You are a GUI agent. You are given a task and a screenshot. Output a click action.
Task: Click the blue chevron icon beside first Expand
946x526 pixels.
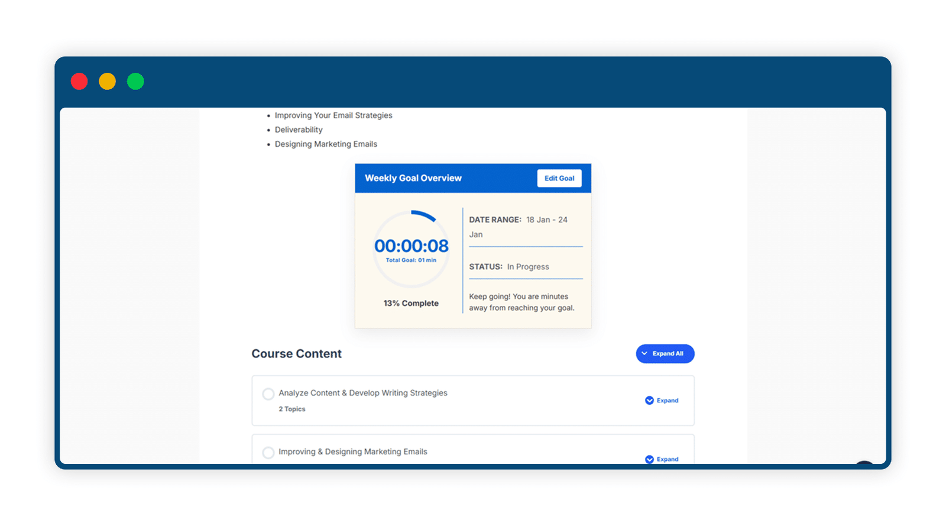click(x=649, y=401)
